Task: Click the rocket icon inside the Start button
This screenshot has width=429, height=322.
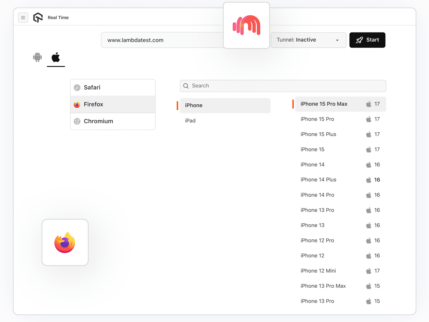Action: pos(359,40)
